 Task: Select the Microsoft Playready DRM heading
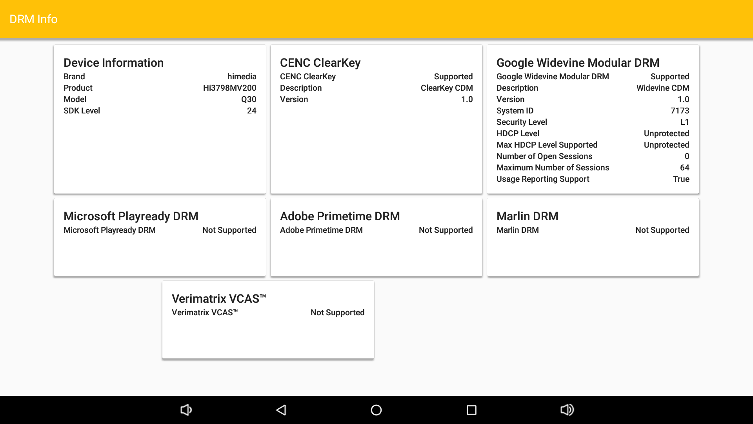pos(131,216)
